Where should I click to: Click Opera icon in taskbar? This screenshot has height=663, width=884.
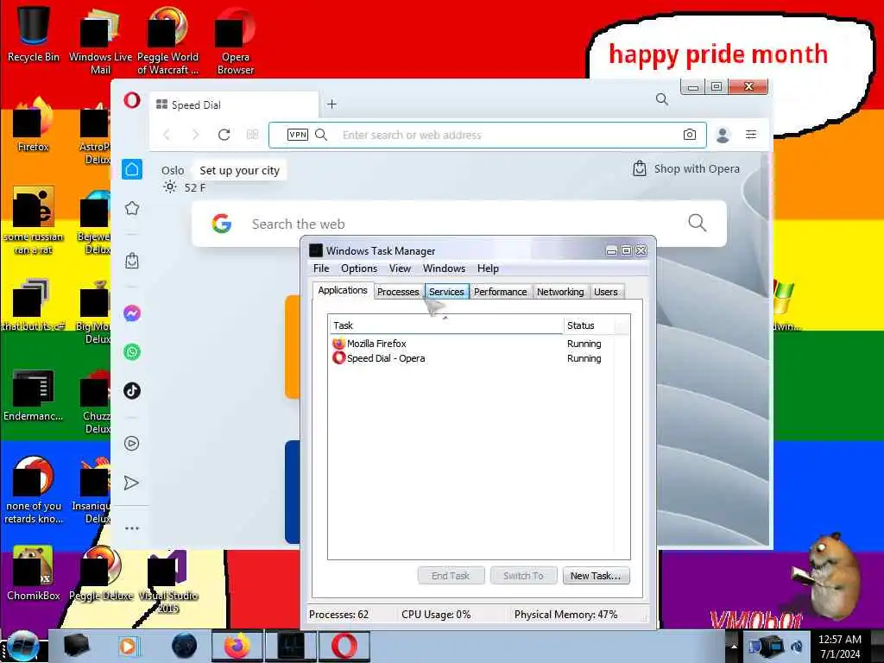click(x=344, y=646)
